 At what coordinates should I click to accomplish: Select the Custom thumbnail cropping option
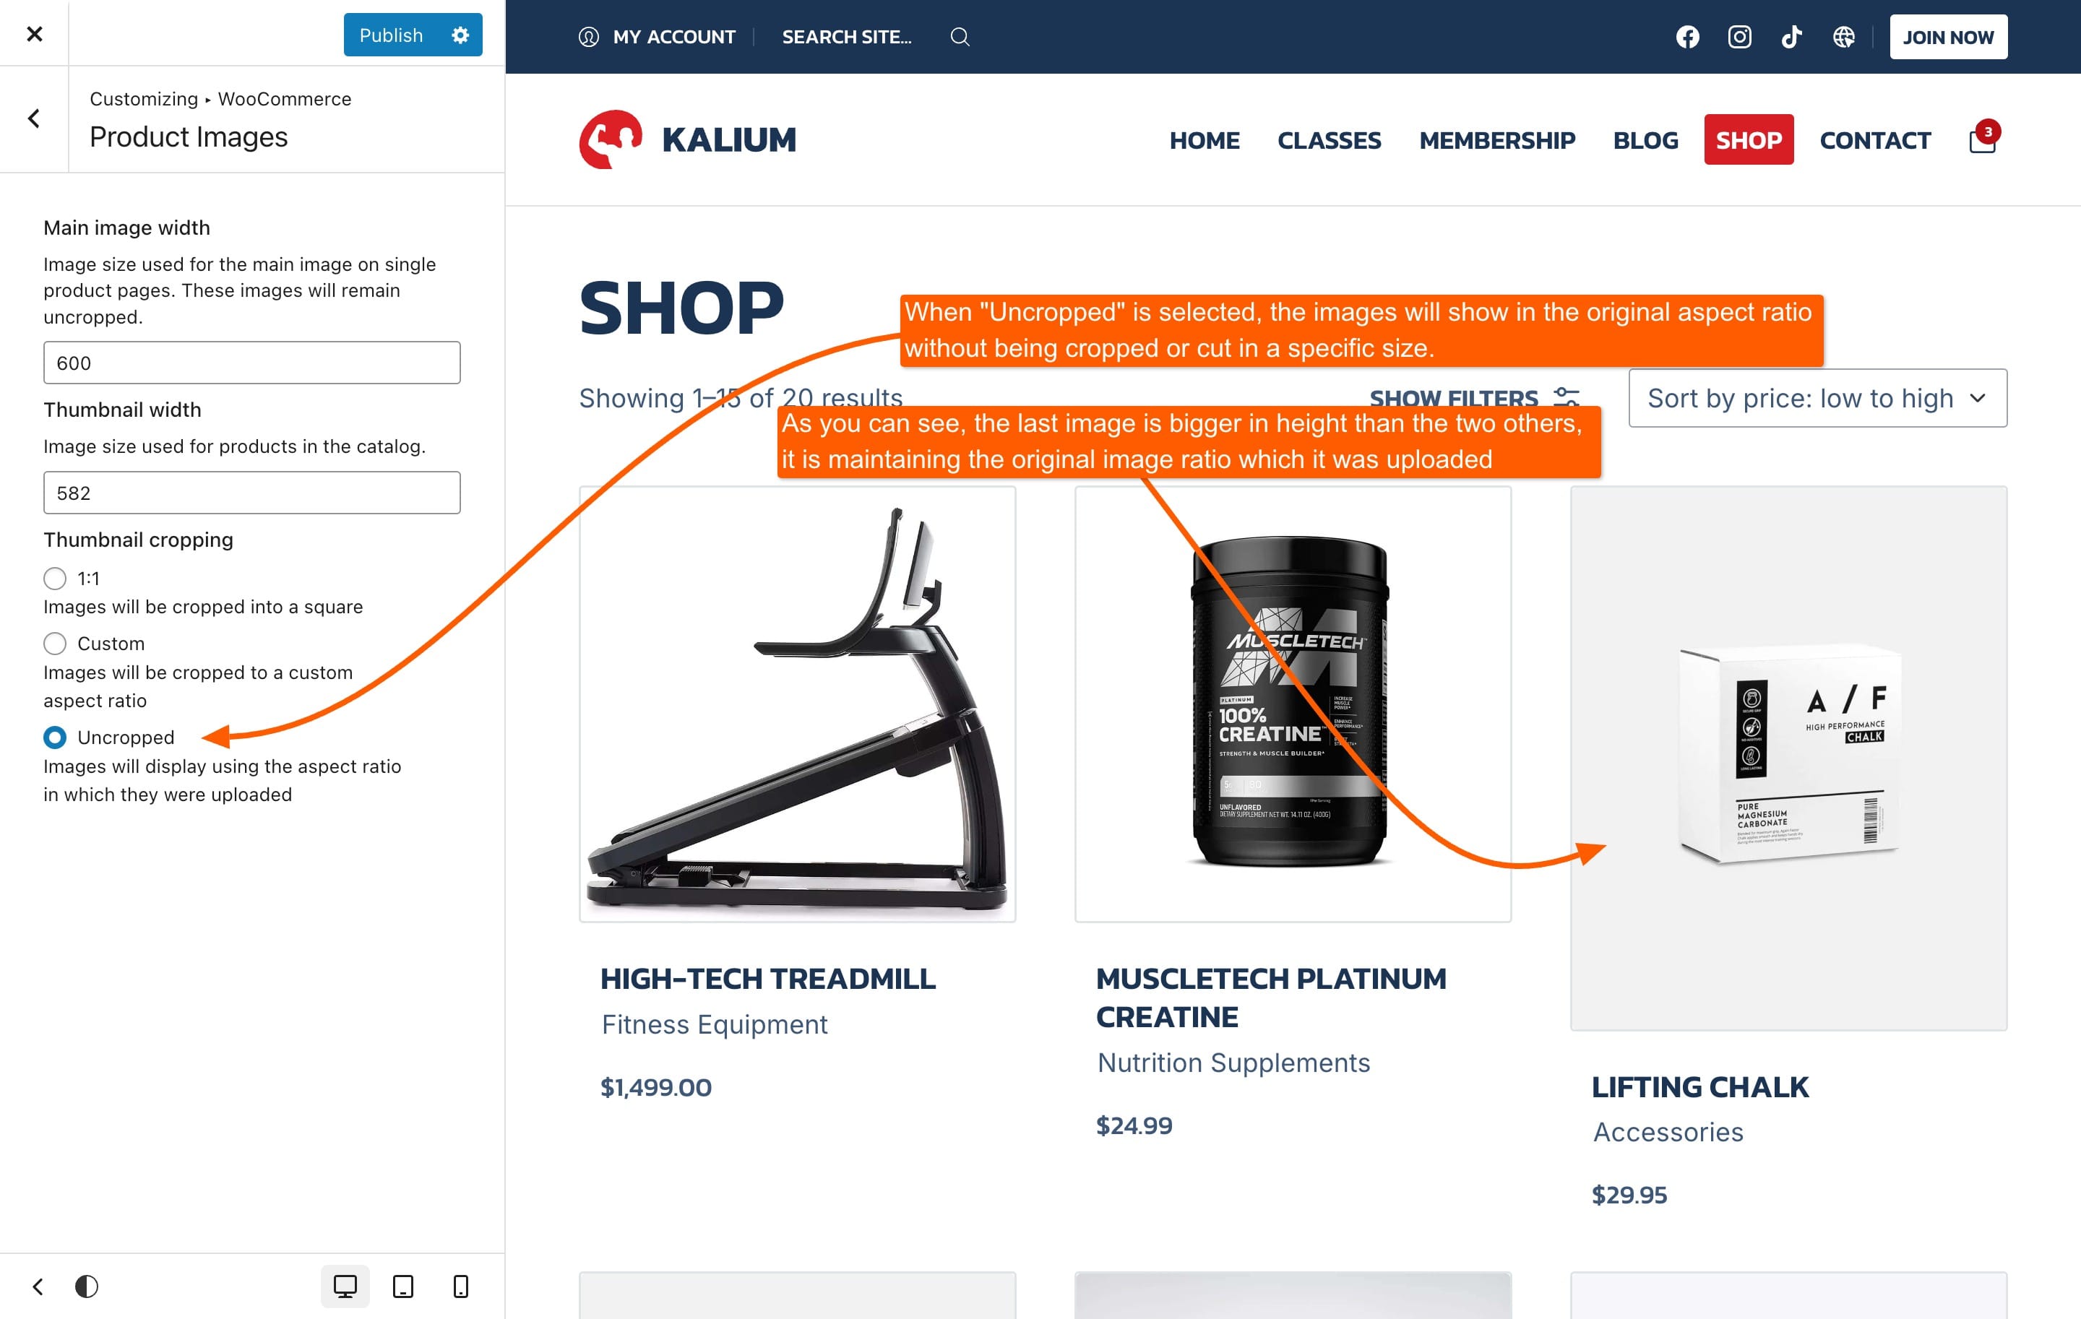click(56, 644)
